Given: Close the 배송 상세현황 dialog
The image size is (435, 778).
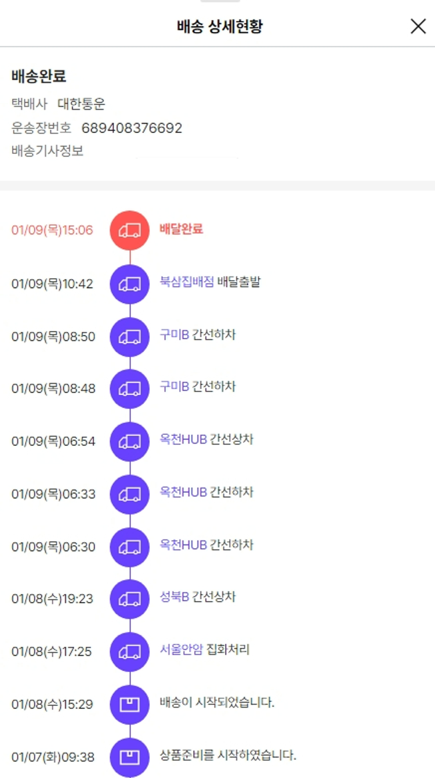Looking at the screenshot, I should (418, 26).
